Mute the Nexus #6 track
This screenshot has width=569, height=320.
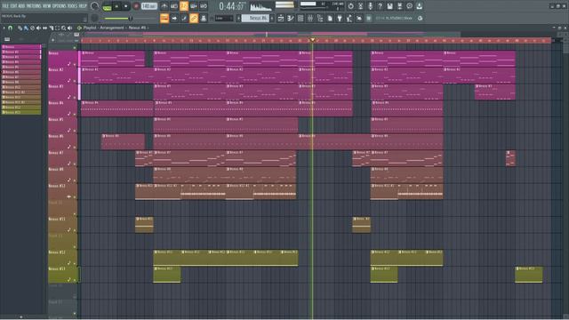(x=75, y=148)
